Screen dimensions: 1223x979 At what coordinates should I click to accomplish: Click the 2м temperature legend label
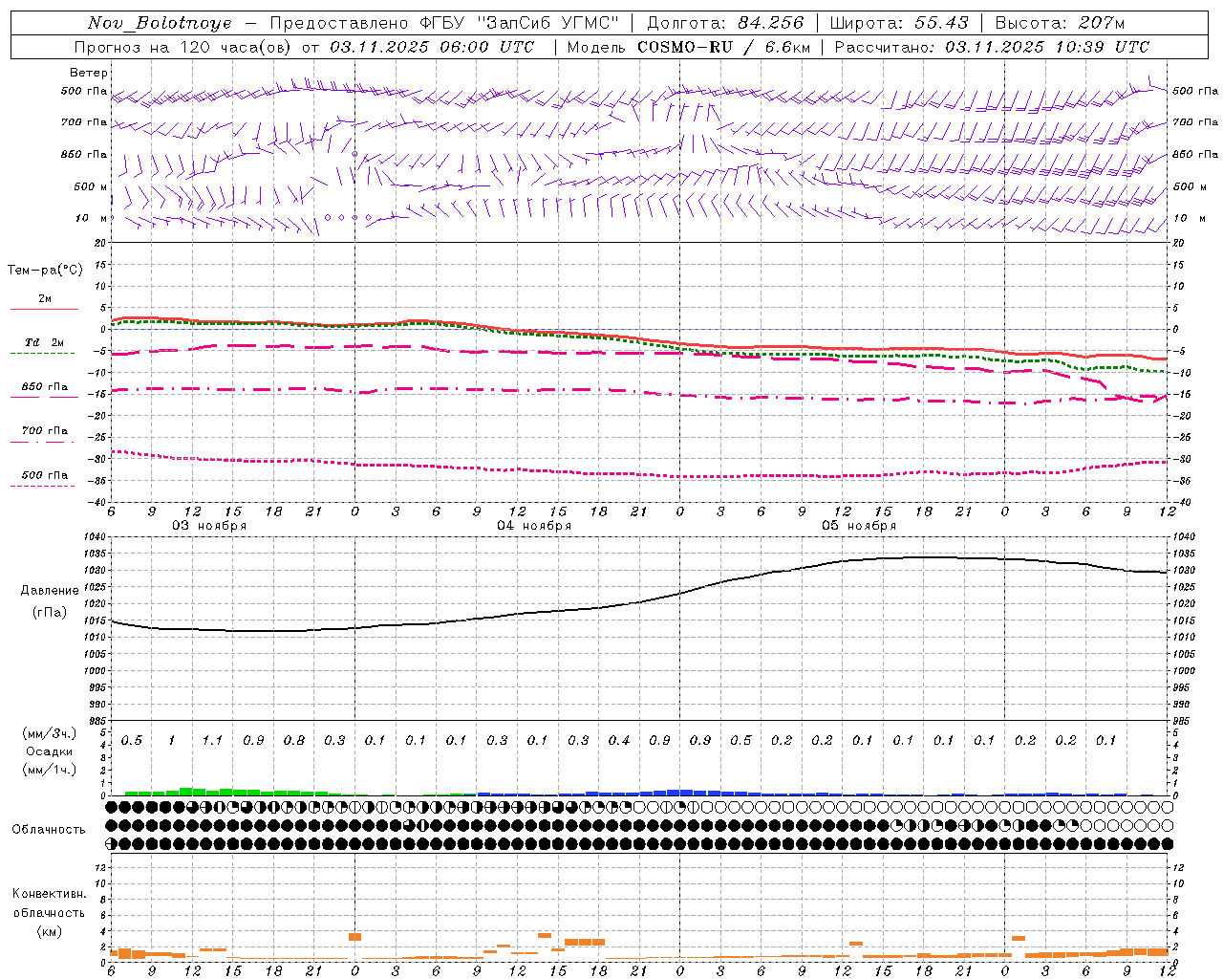pyautogui.click(x=45, y=299)
